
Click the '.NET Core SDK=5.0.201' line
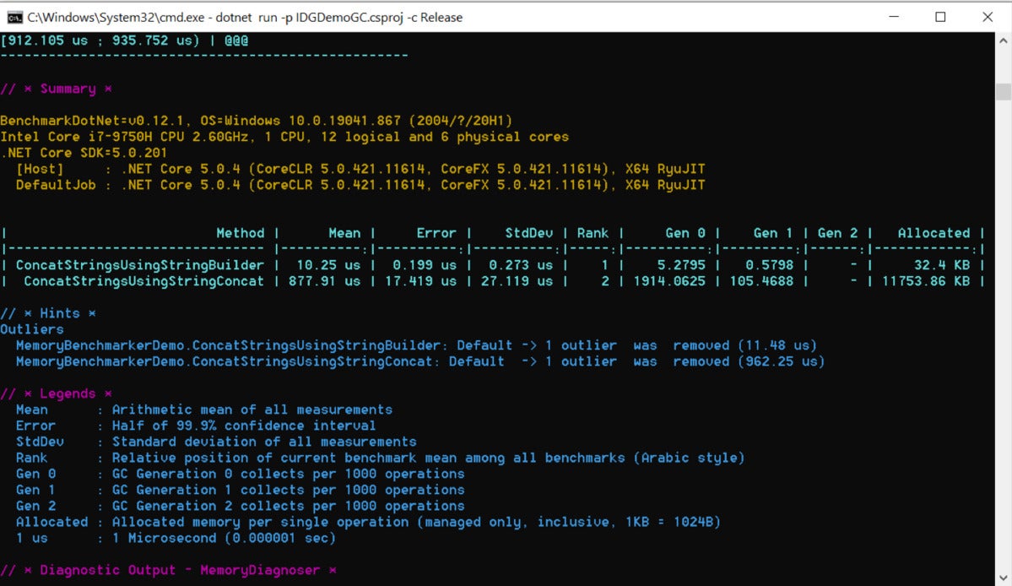point(84,153)
